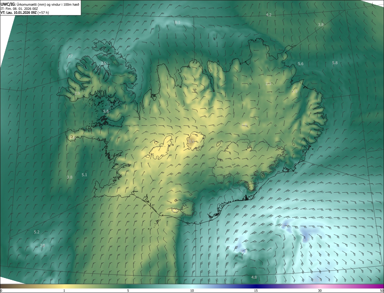Click the 5.8 value beside the 5.6 label

[x=335, y=63]
